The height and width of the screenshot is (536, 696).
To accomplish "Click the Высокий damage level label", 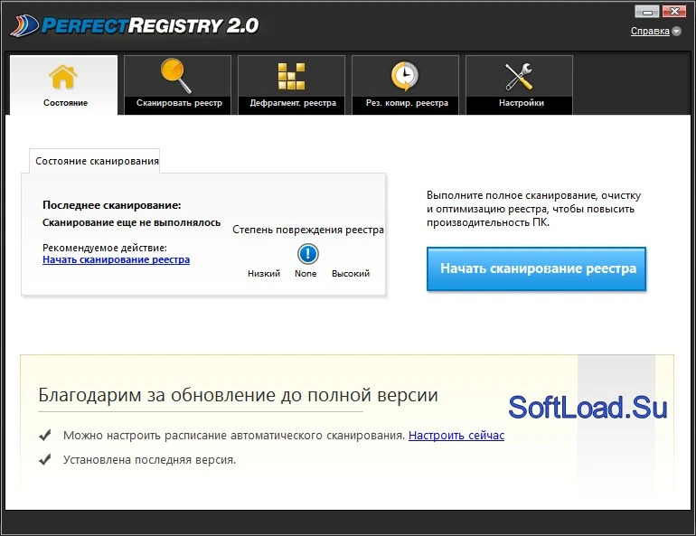I will click(351, 274).
